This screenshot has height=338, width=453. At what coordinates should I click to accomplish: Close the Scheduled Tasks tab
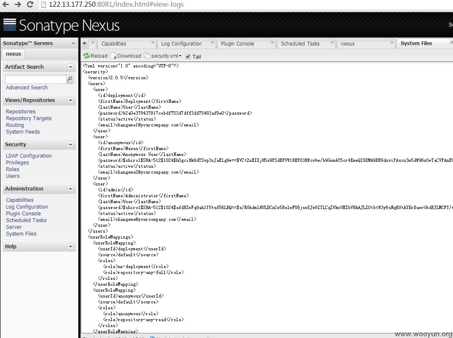point(332,42)
